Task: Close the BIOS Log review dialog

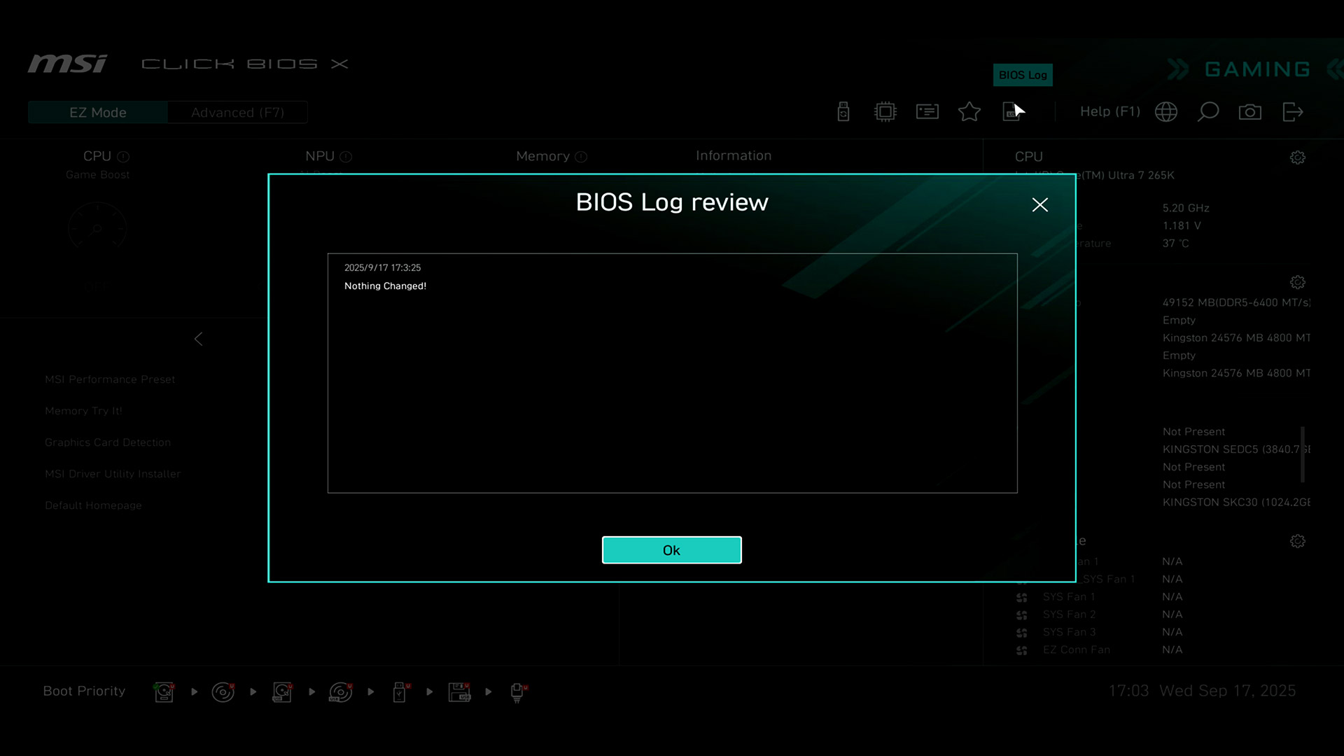Action: click(1039, 204)
